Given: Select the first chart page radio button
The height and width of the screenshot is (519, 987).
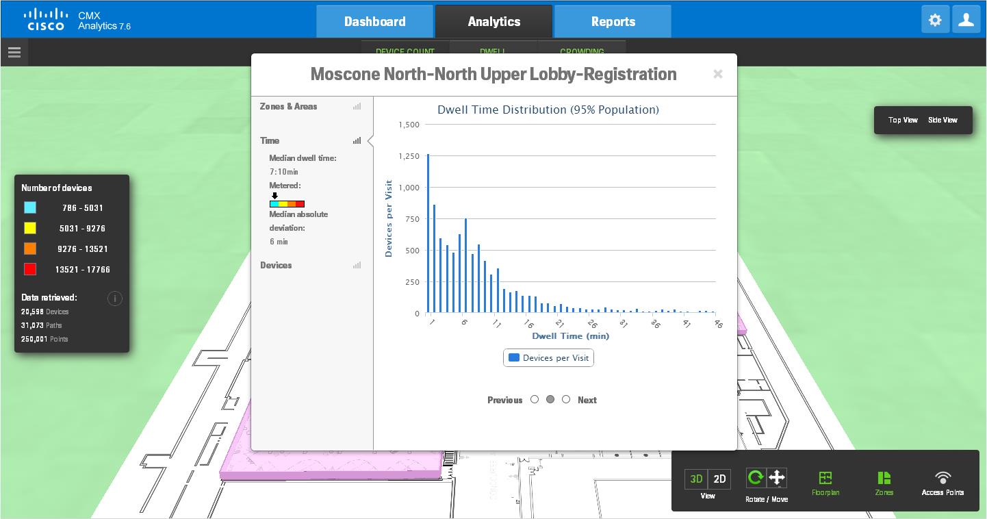Looking at the screenshot, I should (x=535, y=399).
